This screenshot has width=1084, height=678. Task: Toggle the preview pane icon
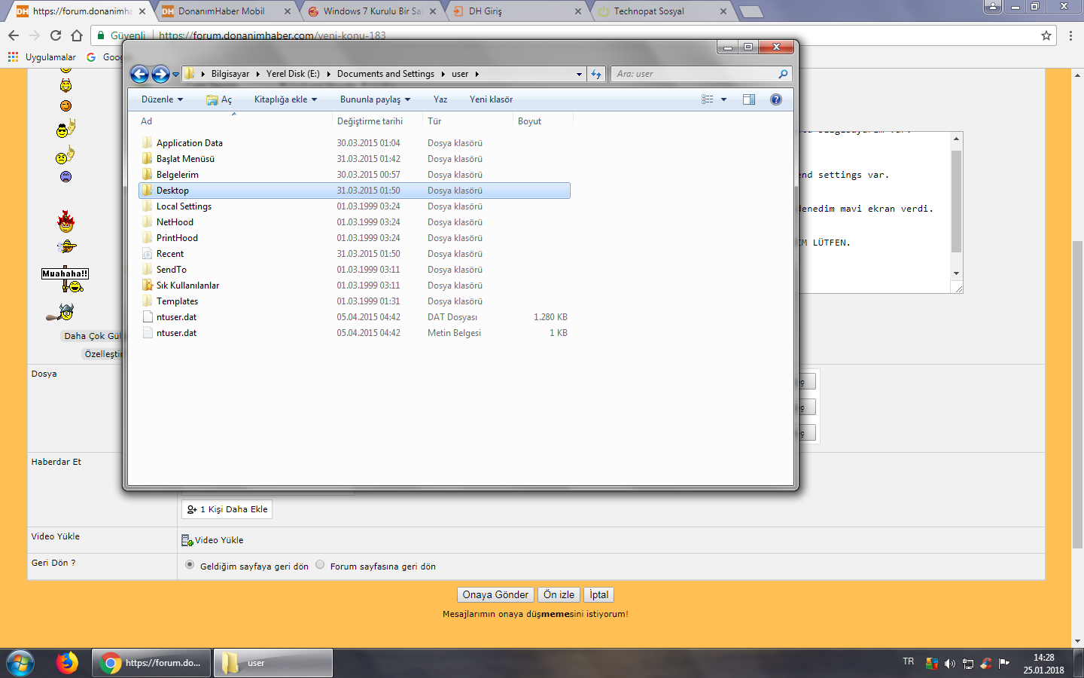(749, 99)
